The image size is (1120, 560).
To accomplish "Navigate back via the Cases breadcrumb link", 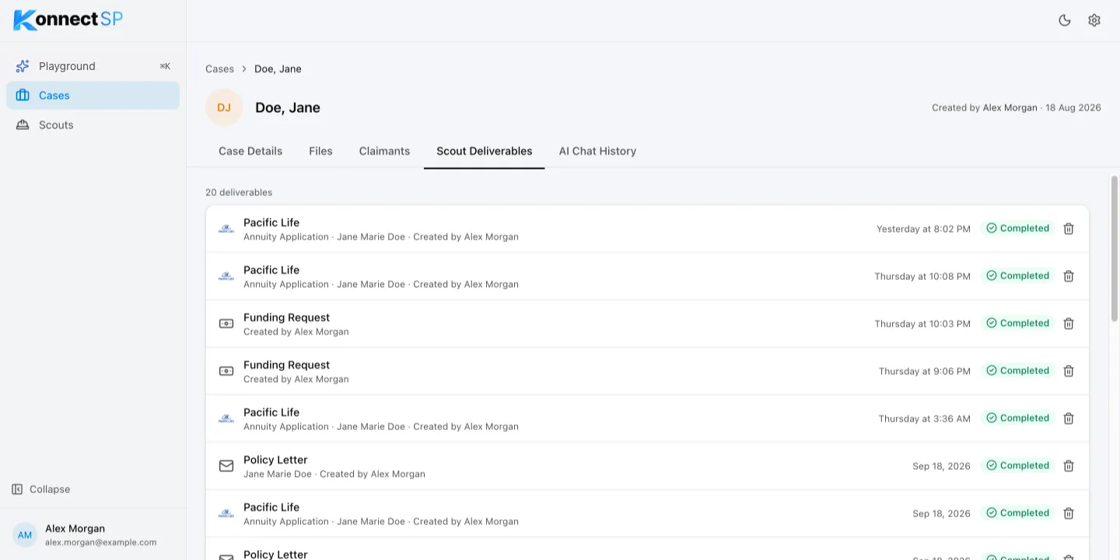I will (x=219, y=68).
